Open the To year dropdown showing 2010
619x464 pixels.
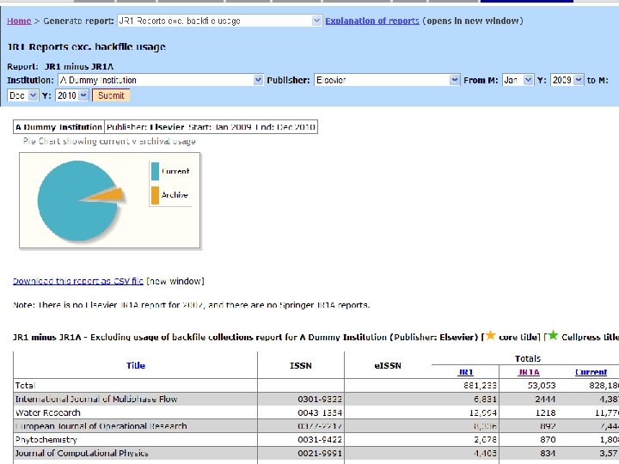72,95
